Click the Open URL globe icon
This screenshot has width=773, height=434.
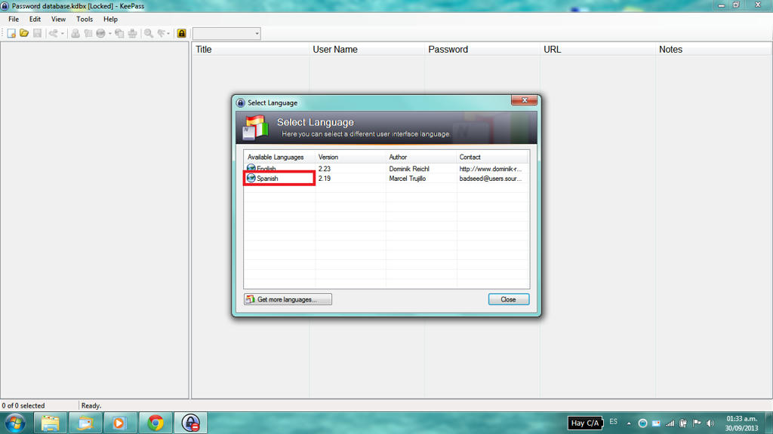100,33
